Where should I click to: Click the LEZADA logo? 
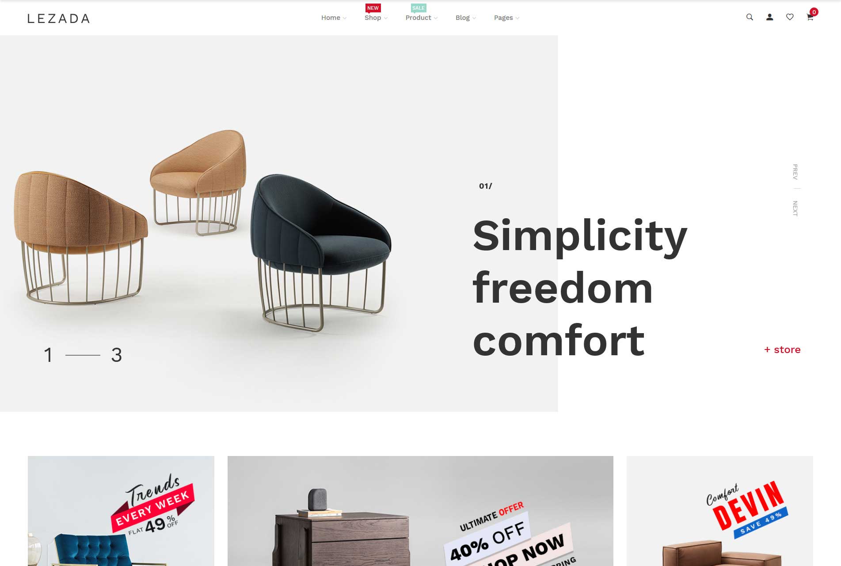pos(58,19)
